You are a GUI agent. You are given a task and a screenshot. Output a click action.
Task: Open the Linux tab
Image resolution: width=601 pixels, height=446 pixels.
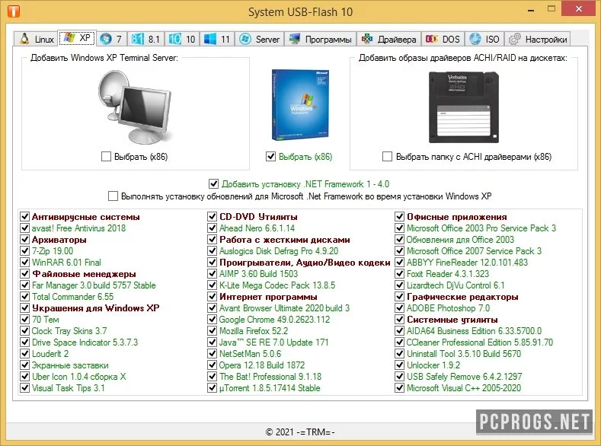coord(36,39)
